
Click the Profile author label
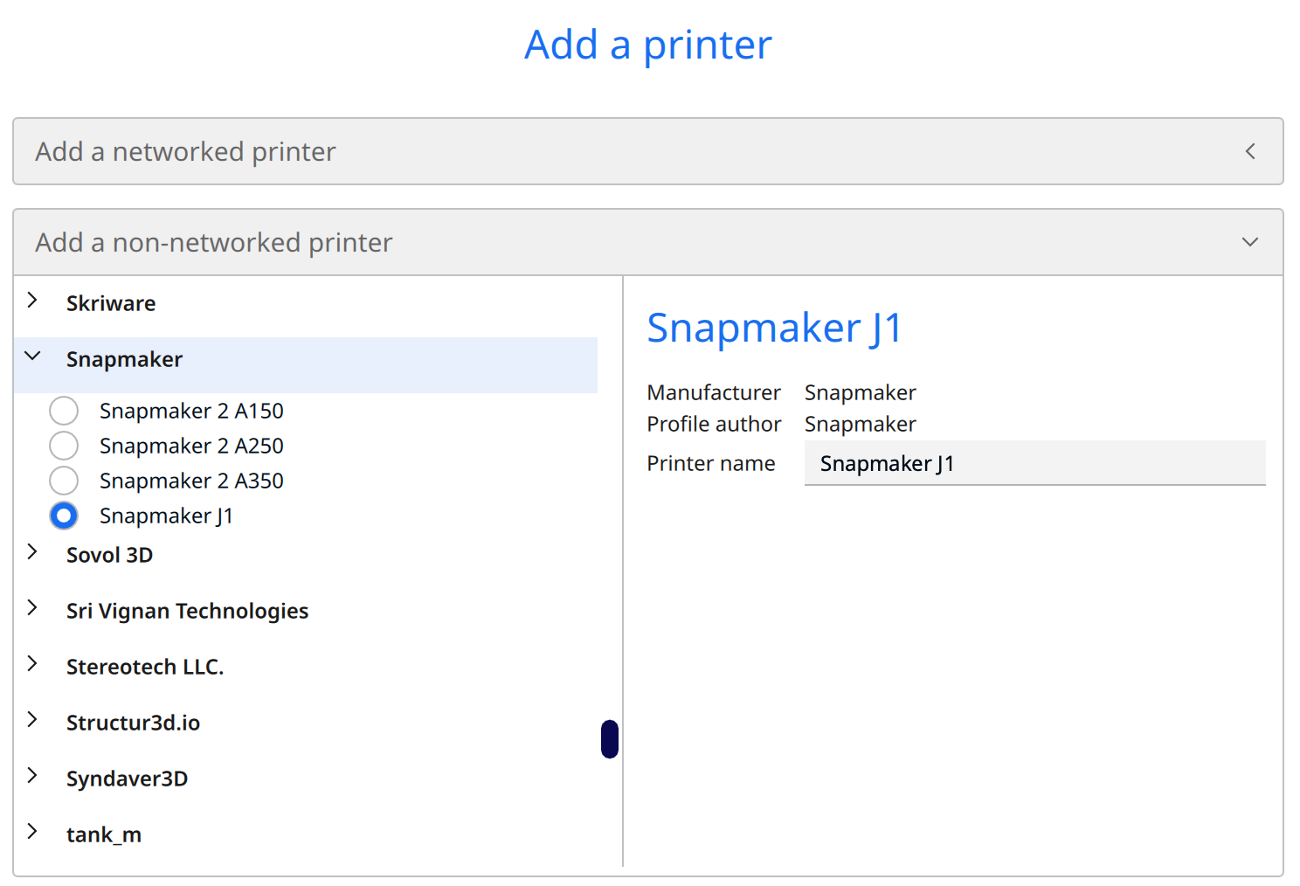point(714,424)
